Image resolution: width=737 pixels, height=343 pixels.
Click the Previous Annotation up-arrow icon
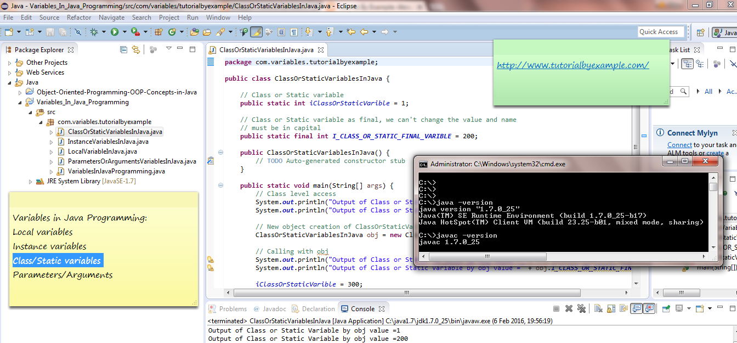point(329,32)
